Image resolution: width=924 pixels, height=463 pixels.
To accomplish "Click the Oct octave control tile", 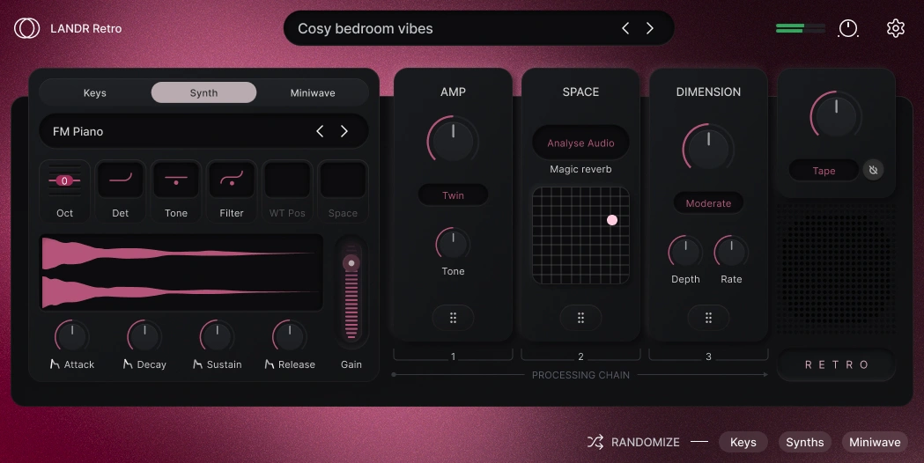I will click(x=65, y=191).
